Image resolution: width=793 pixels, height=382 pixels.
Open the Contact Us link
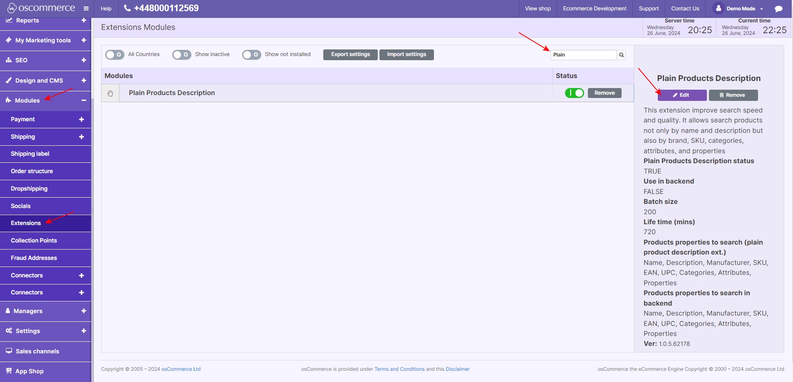point(685,8)
